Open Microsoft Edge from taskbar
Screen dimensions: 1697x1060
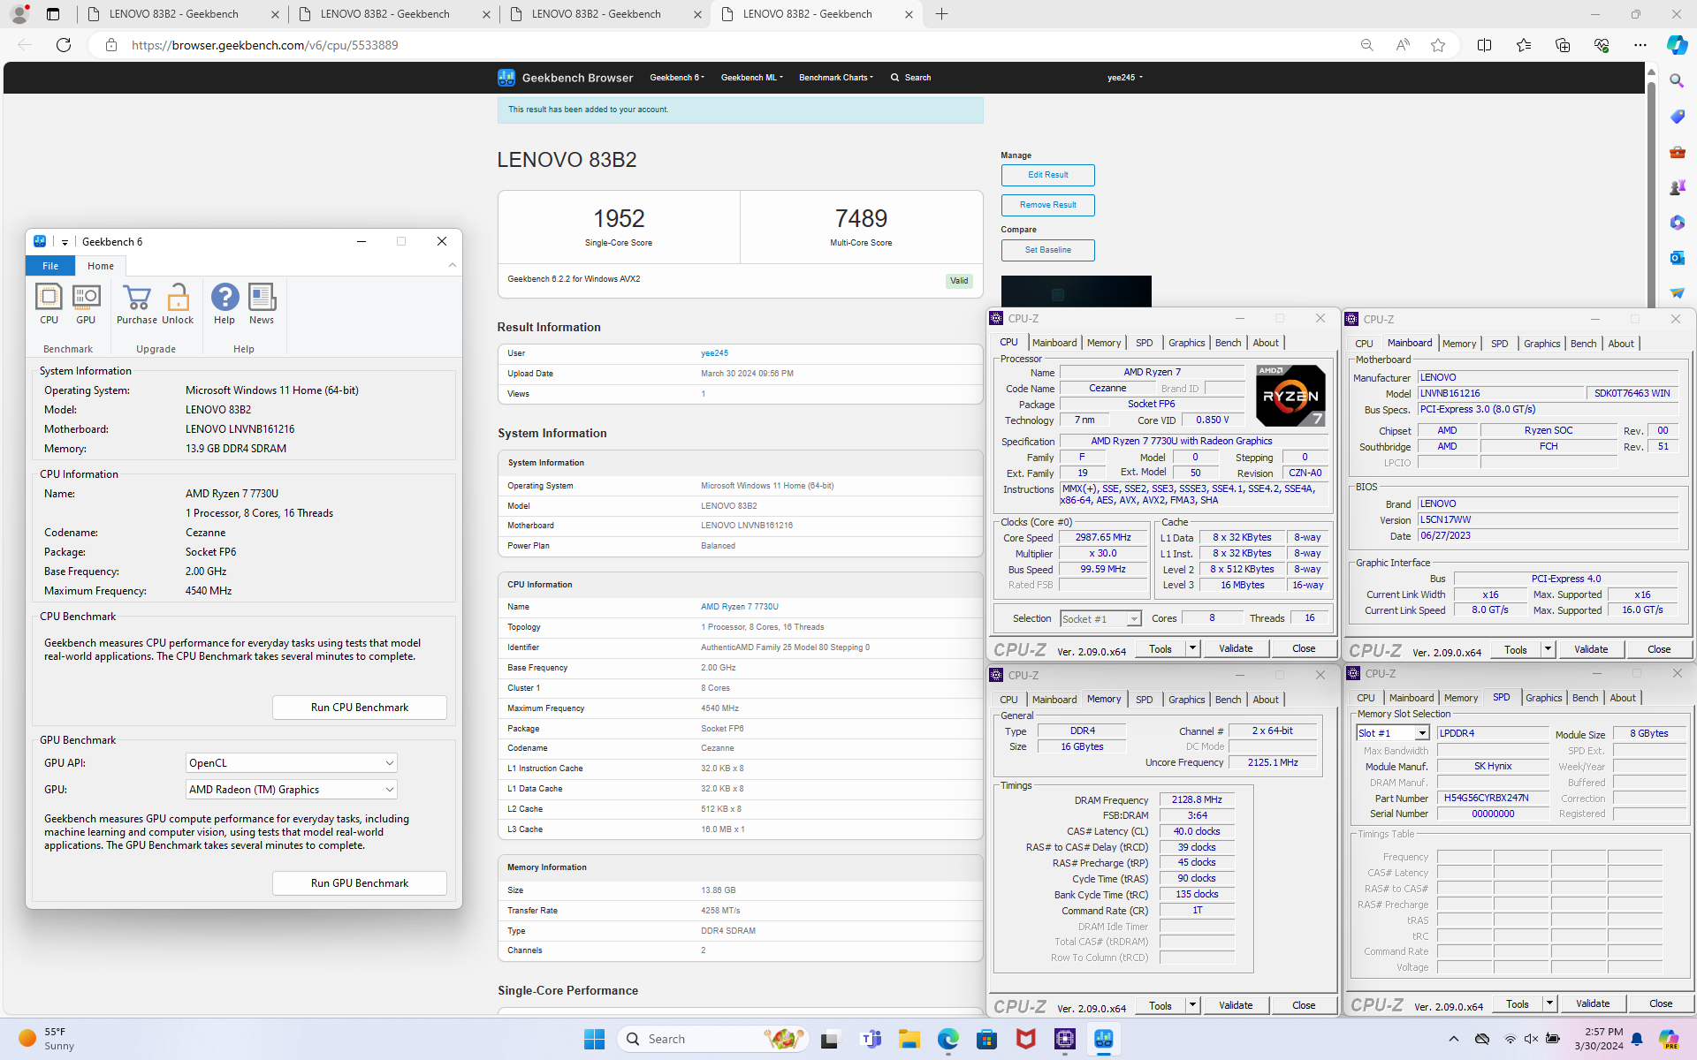948,1039
